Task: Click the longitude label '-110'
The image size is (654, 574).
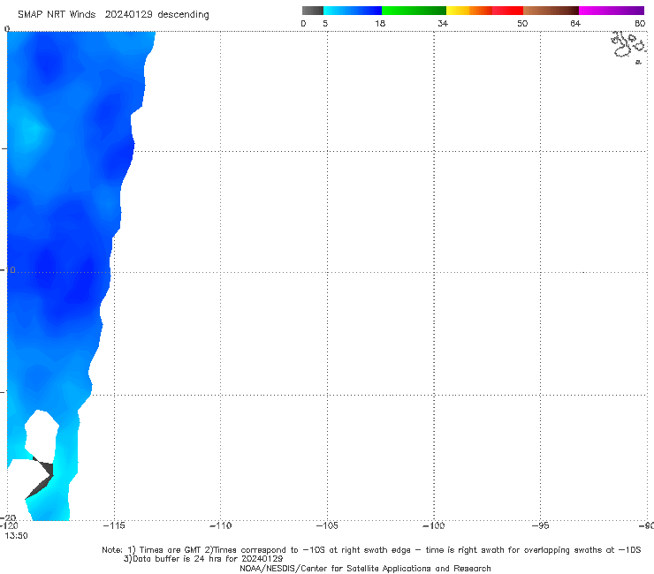Action: coord(220,525)
